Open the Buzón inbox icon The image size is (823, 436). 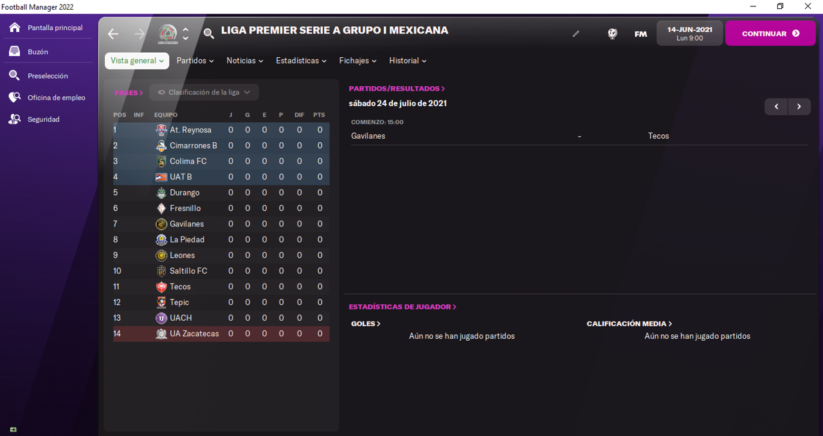[15, 51]
